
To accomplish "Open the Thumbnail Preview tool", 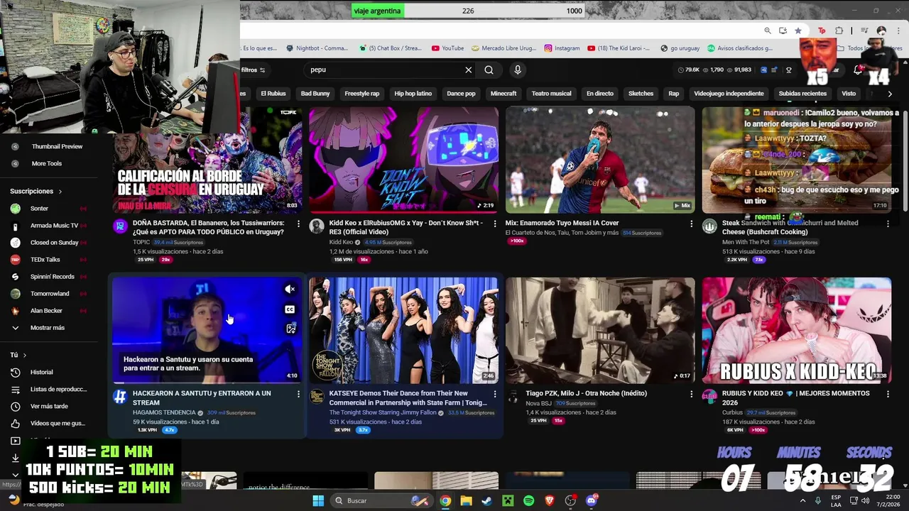I will (57, 146).
